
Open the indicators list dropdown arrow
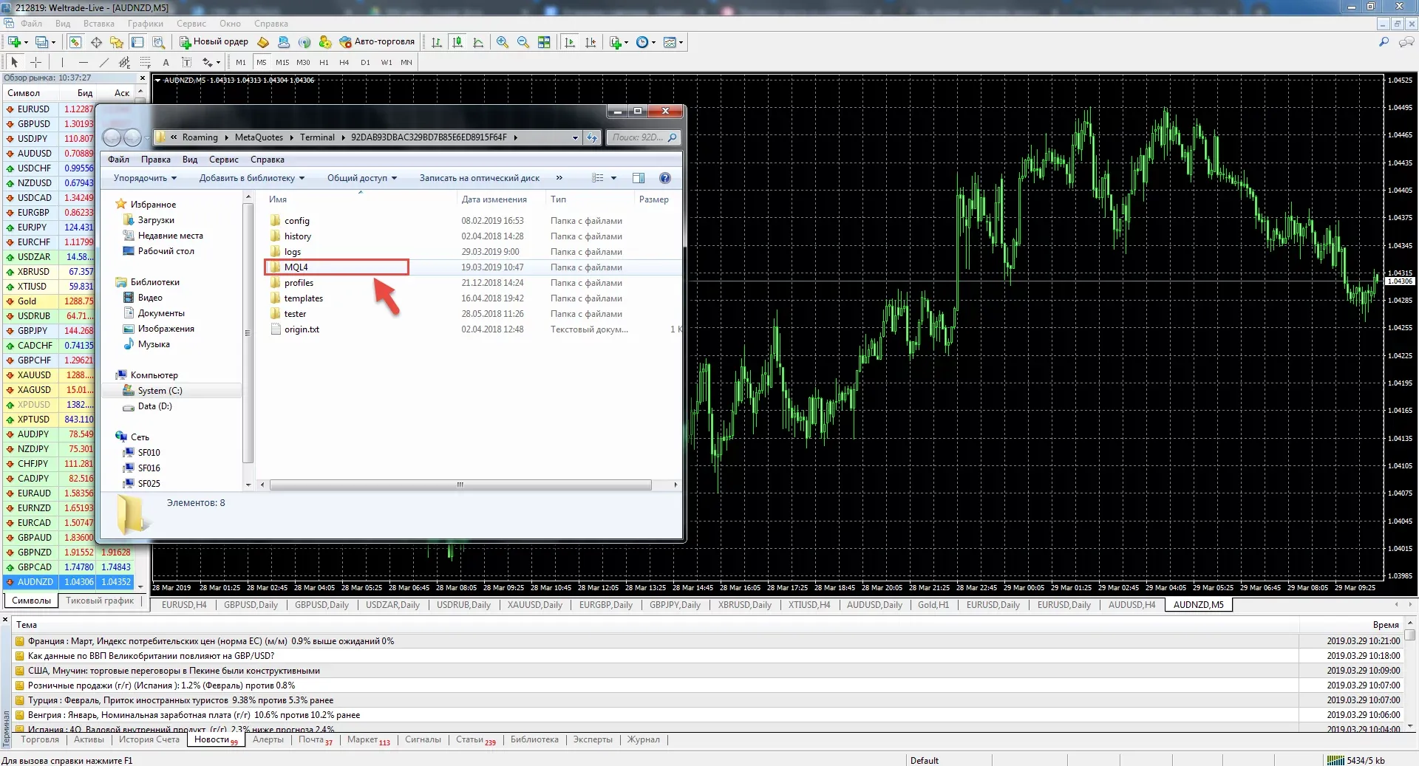pos(626,42)
